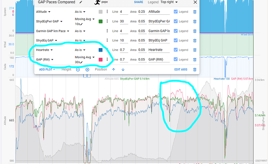Click the pepe runner profile icon
Image resolution: width=268 pixels, height=164 pixels.
97,2
